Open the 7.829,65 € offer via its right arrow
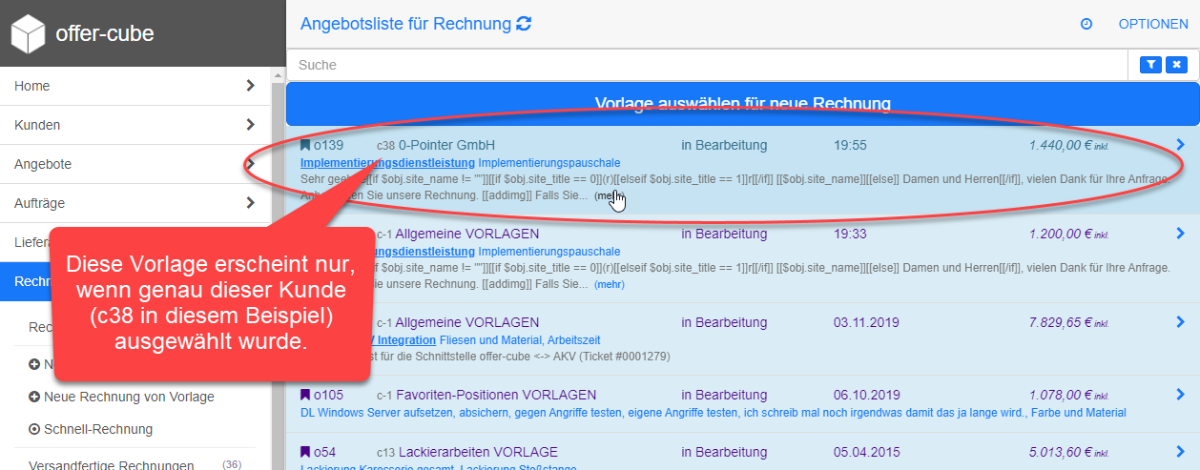The width and height of the screenshot is (1200, 470). (x=1180, y=322)
